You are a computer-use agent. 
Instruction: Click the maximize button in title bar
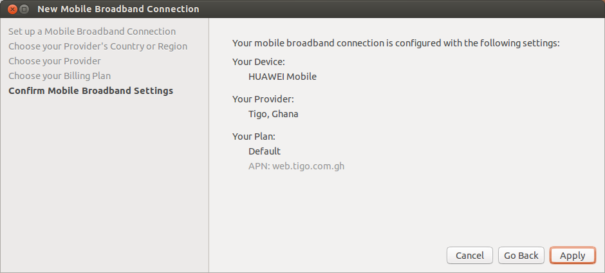(24, 9)
